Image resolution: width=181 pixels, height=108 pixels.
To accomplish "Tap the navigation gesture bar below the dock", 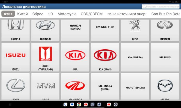I will [x=90, y=107].
